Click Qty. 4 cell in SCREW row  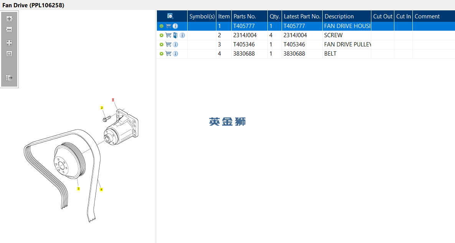[x=275, y=35]
